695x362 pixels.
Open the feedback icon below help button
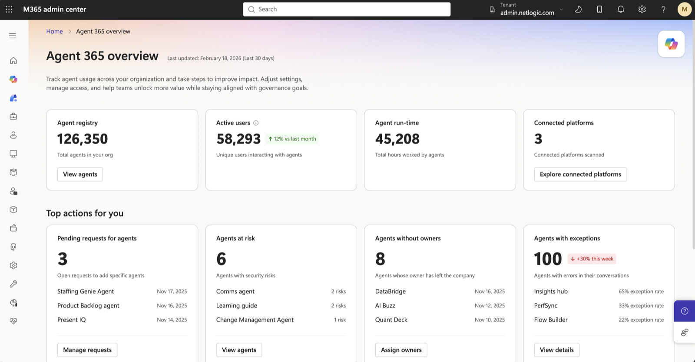tap(685, 332)
